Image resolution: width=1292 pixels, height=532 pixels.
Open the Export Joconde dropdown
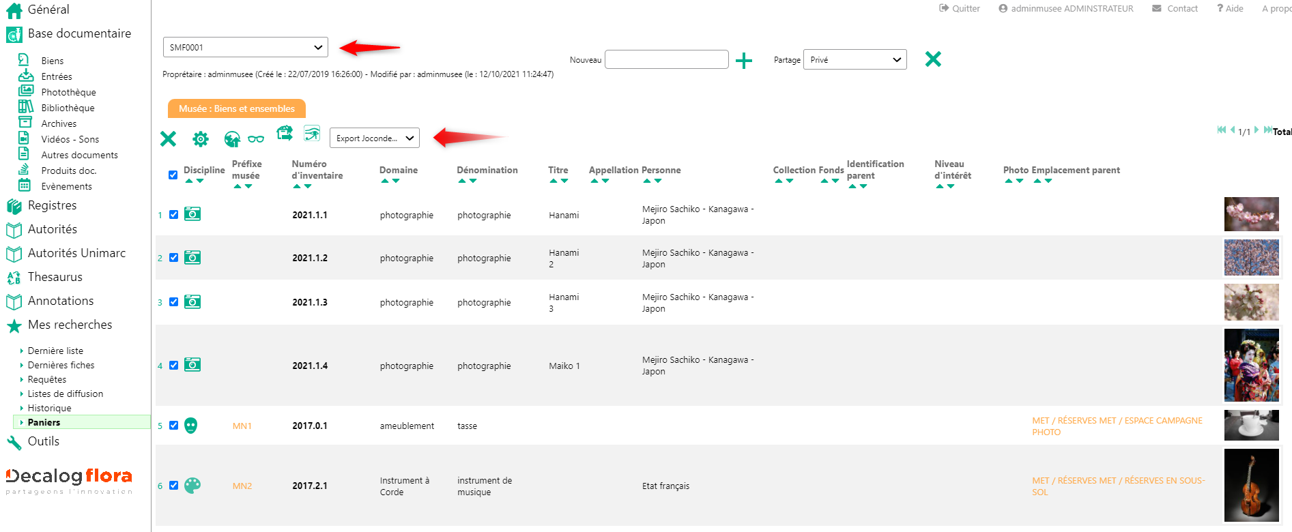375,138
